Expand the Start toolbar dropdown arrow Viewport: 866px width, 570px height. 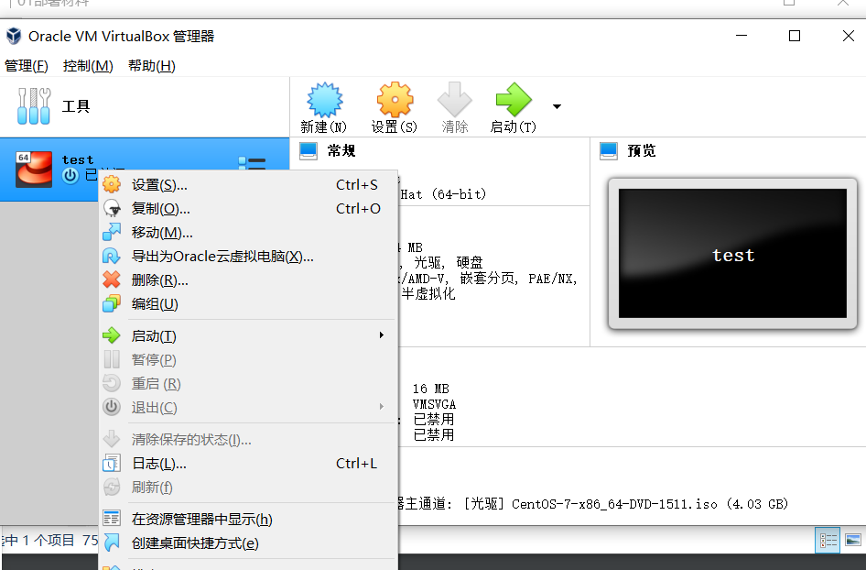[557, 106]
